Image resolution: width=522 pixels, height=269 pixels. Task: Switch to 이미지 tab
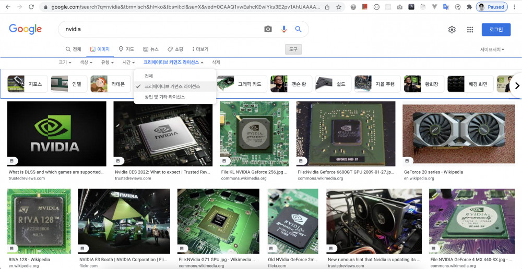pyautogui.click(x=100, y=49)
